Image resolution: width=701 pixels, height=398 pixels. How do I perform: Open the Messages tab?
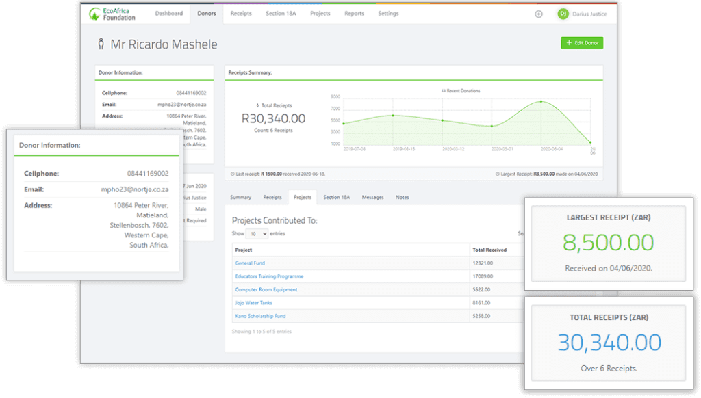click(372, 197)
